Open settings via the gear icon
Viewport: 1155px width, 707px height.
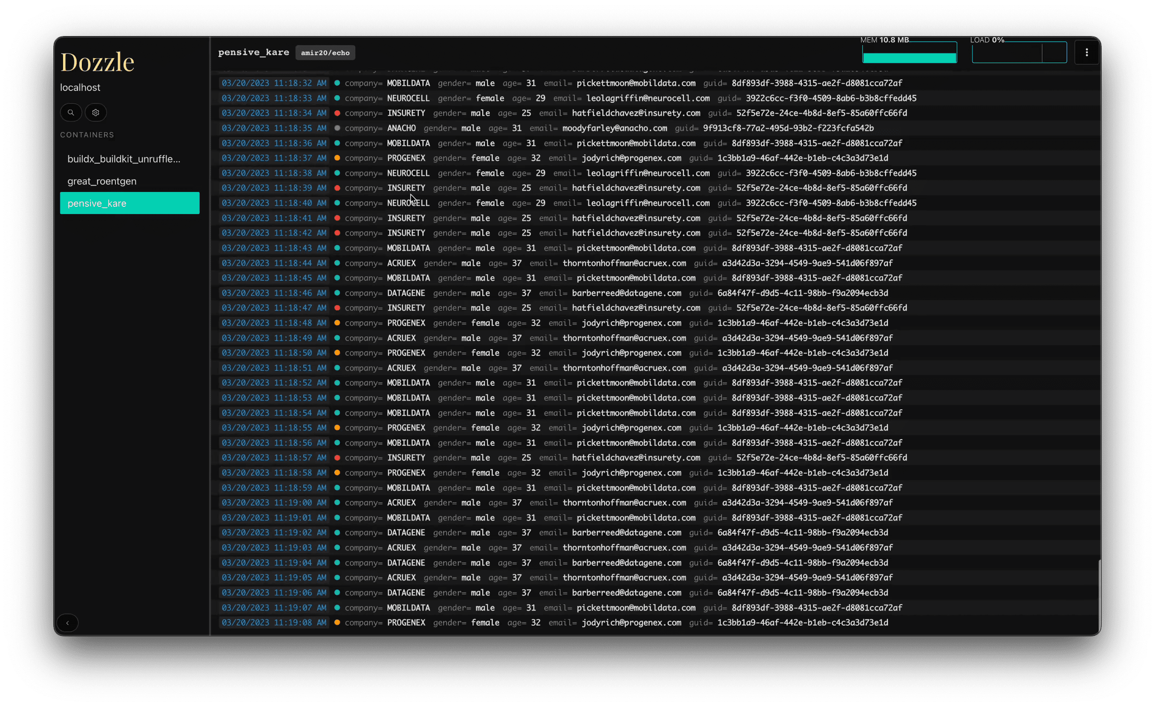[x=96, y=113]
